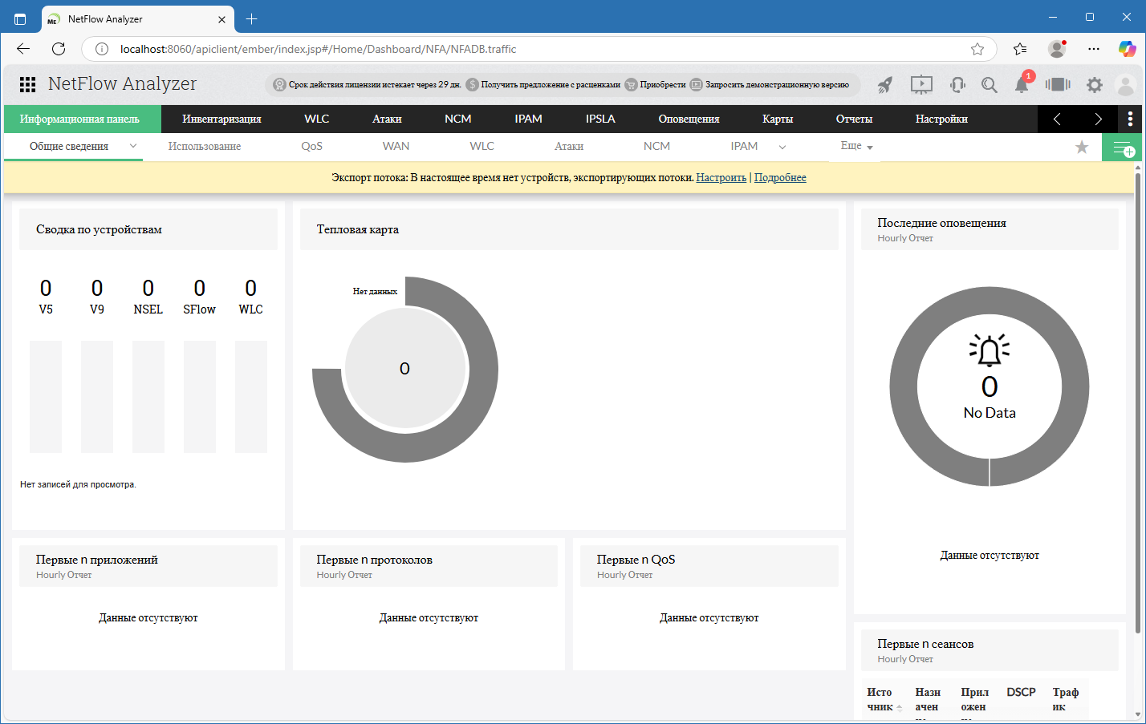The height and width of the screenshot is (724, 1146).
Task: Switch to the Использование subtab
Action: click(x=205, y=146)
